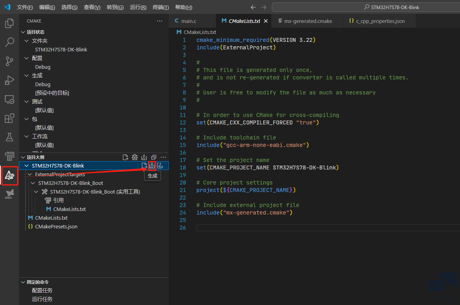Click the VS Code logo icon
The image size is (460, 305).
click(x=8, y=7)
